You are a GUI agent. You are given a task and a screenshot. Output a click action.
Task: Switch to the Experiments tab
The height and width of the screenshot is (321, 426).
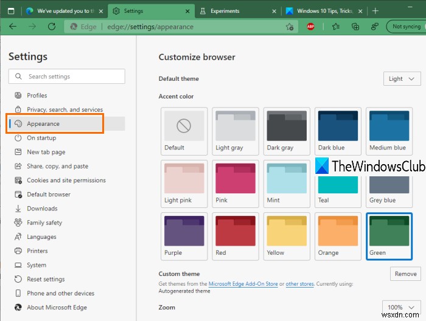coord(237,11)
